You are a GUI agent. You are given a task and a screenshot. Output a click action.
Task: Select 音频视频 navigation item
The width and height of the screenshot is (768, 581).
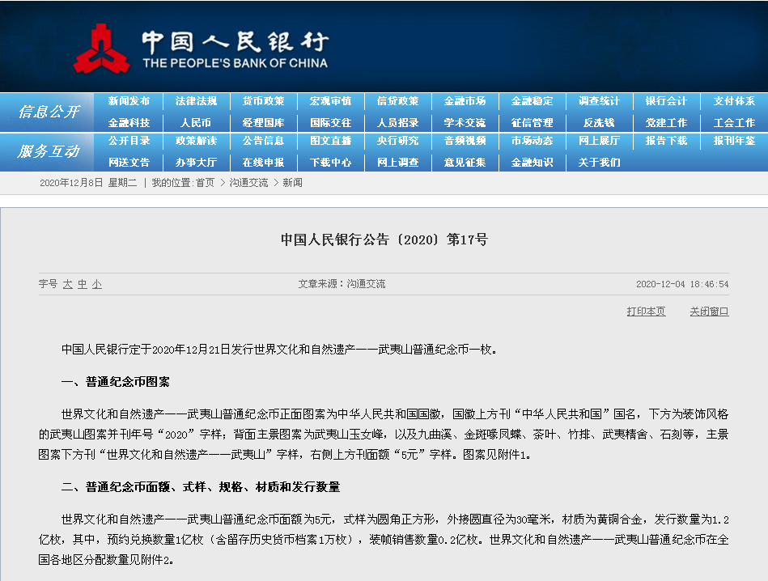pyautogui.click(x=465, y=141)
